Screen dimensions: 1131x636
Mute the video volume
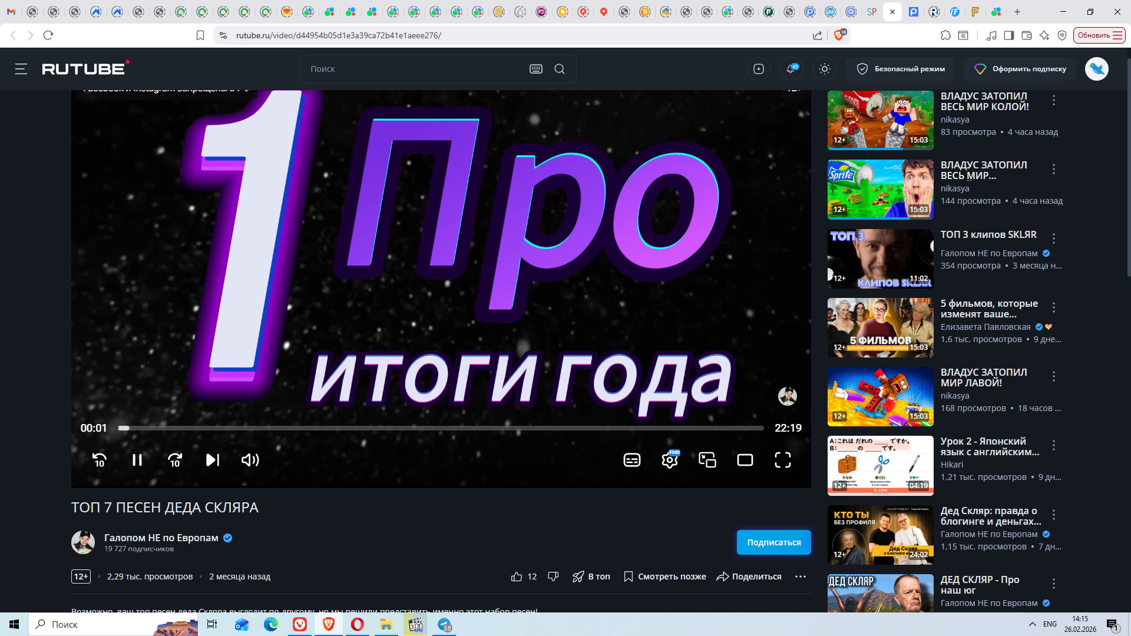click(250, 460)
